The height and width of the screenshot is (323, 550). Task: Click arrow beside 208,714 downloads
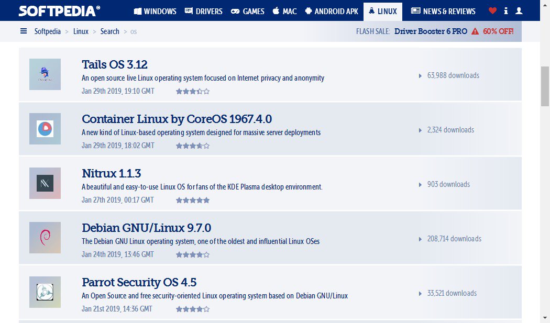420,239
